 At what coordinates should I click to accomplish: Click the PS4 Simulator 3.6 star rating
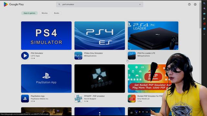[x=33, y=58]
